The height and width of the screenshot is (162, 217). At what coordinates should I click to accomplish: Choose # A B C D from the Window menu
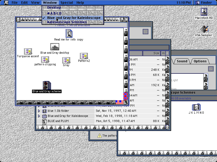(73, 13)
